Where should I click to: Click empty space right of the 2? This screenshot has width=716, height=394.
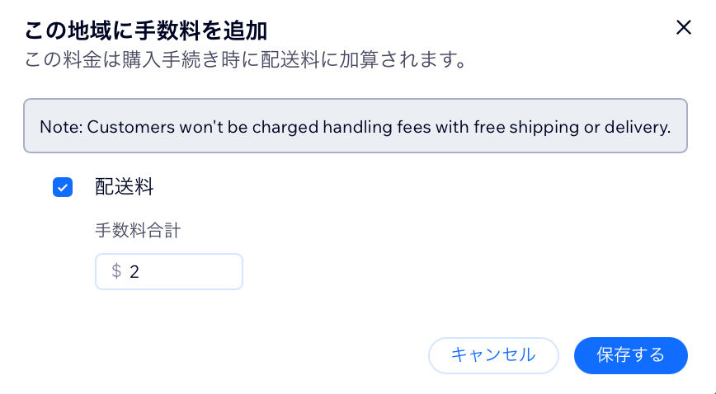pyautogui.click(x=198, y=271)
